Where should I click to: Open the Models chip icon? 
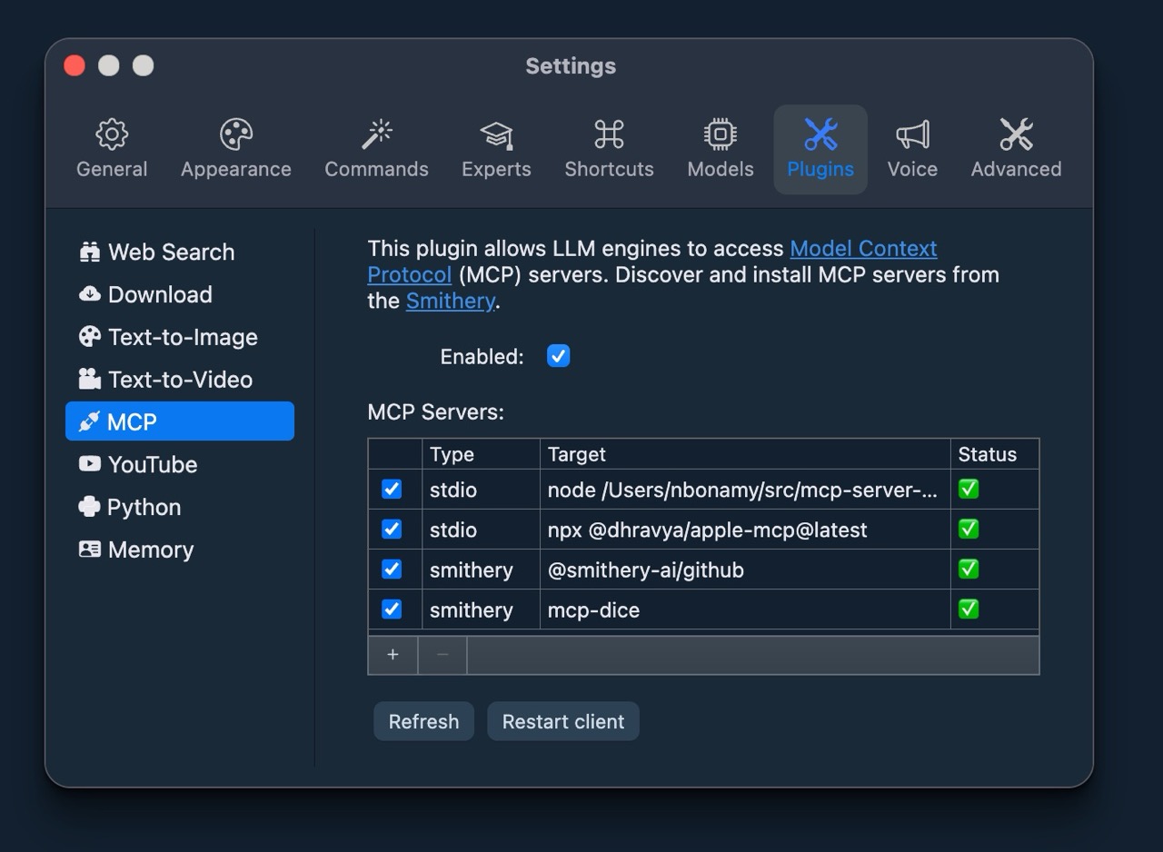pos(720,135)
